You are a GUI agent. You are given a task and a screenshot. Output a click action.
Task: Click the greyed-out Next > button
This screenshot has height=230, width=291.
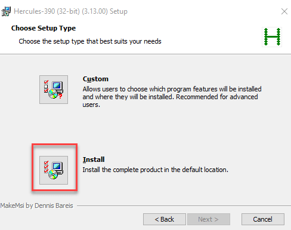click(209, 219)
